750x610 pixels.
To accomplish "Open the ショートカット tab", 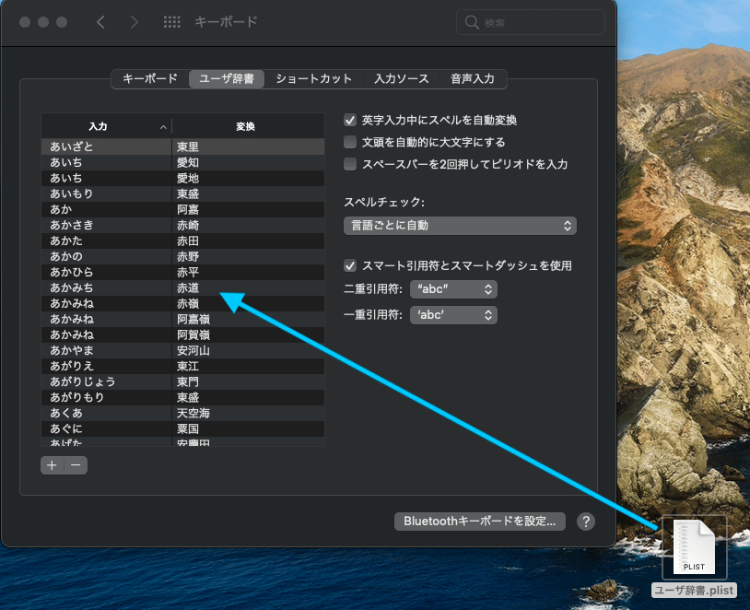I will point(314,79).
